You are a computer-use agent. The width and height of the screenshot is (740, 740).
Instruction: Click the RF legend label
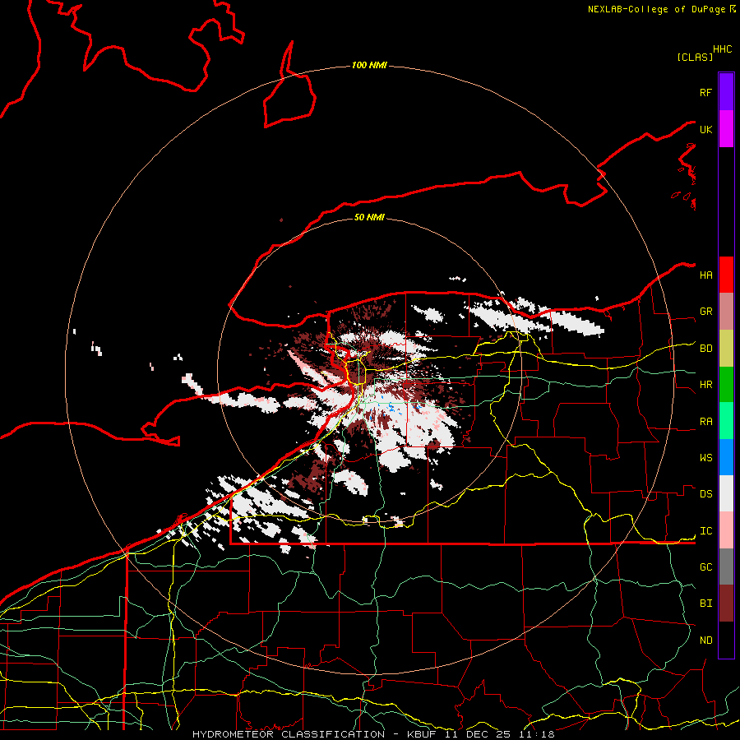click(705, 92)
